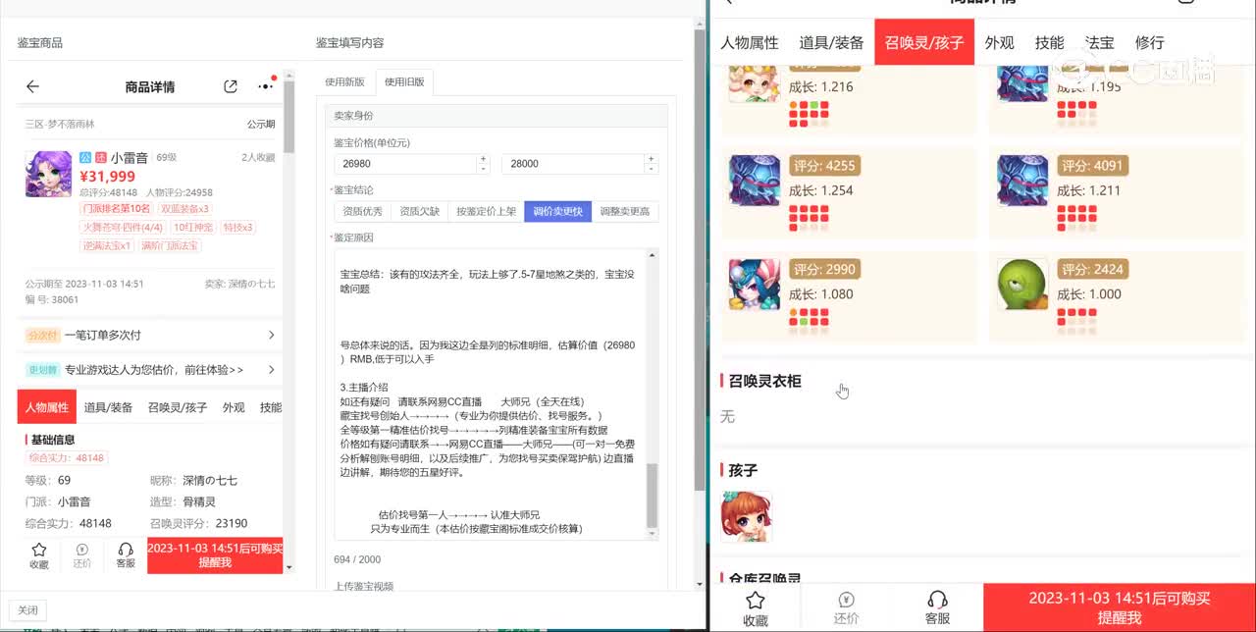Select 资质优秀 conclusion option
The image size is (1256, 632).
pyautogui.click(x=362, y=211)
